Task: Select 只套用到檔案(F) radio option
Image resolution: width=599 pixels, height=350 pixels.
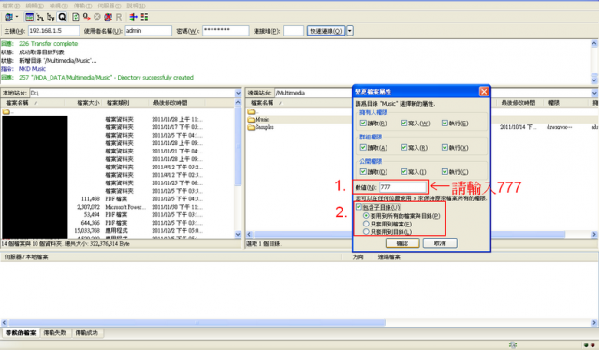Action: point(366,224)
